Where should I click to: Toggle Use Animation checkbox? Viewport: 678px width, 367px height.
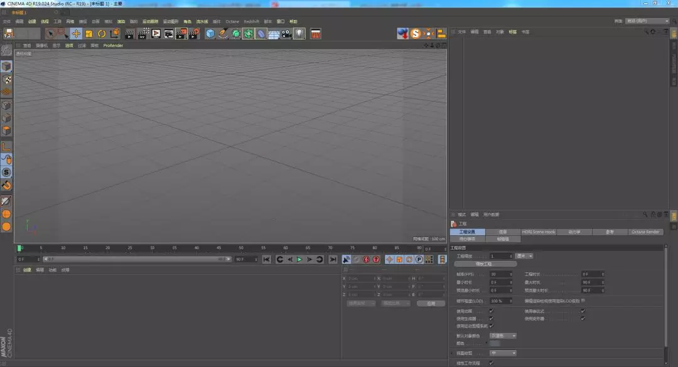click(491, 311)
